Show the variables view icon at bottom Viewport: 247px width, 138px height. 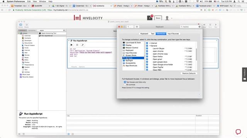[x=73, y=134]
